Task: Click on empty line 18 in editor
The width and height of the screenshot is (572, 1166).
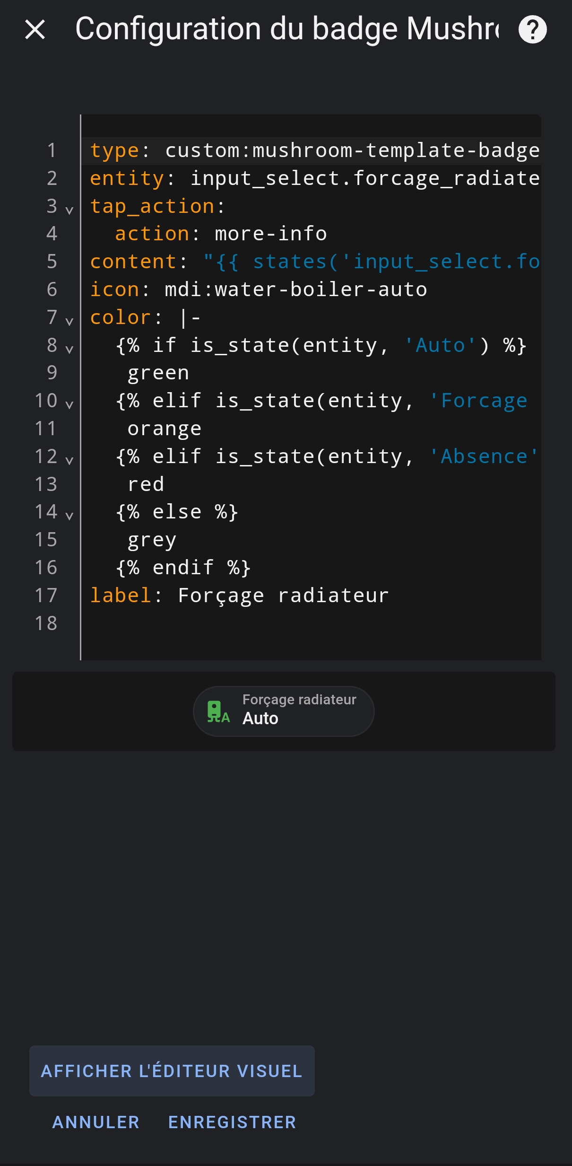Action: tap(311, 623)
